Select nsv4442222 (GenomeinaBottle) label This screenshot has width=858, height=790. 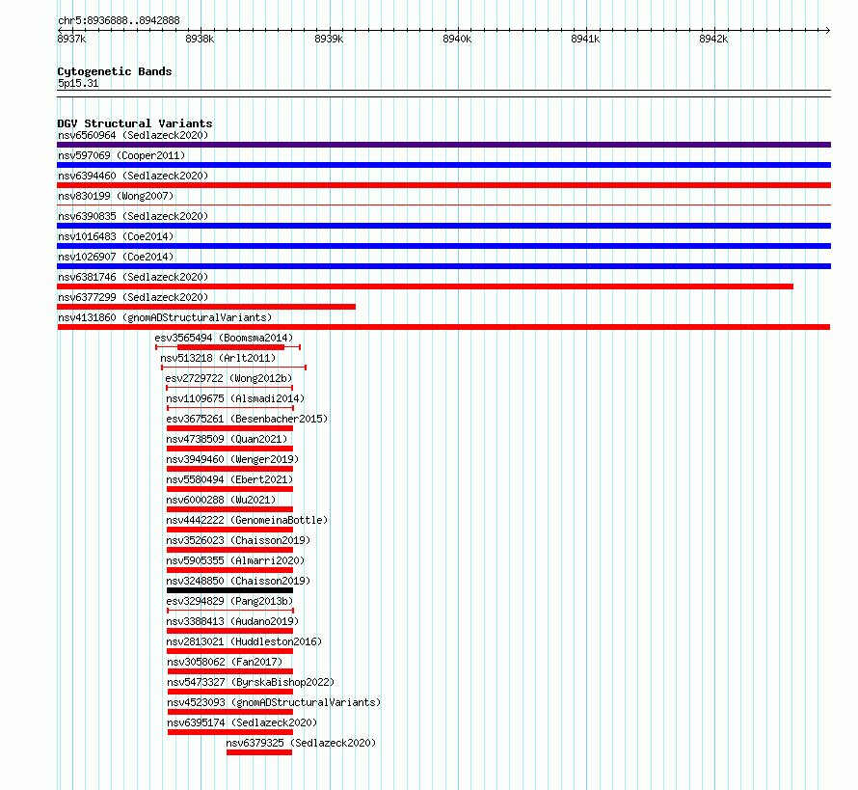[247, 520]
